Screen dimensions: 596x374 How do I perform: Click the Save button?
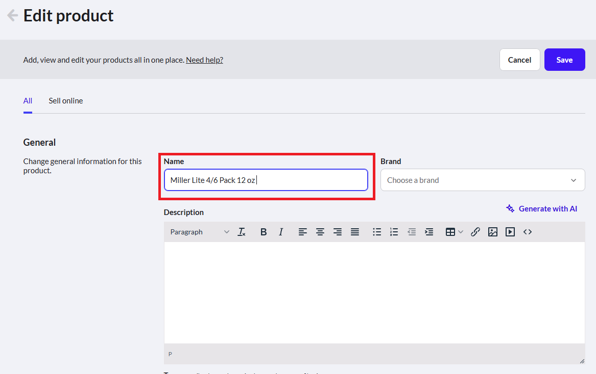tap(564, 60)
